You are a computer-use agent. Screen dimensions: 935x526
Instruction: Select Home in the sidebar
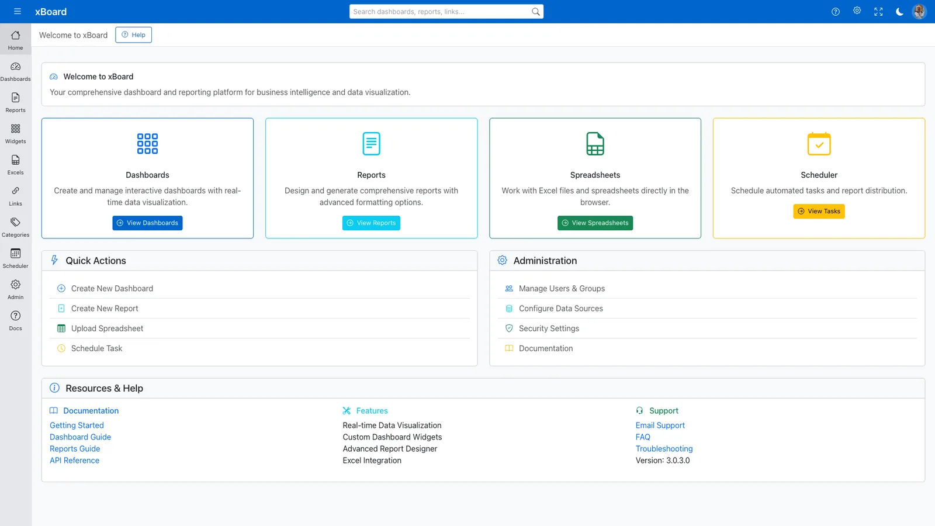pyautogui.click(x=16, y=40)
